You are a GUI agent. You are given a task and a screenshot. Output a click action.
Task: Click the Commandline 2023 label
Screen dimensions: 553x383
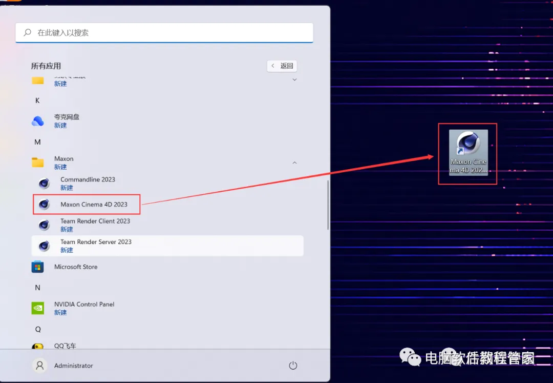[x=88, y=179]
